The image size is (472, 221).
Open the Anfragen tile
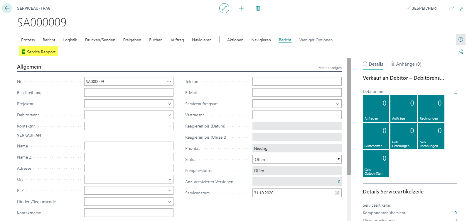[x=376, y=108]
